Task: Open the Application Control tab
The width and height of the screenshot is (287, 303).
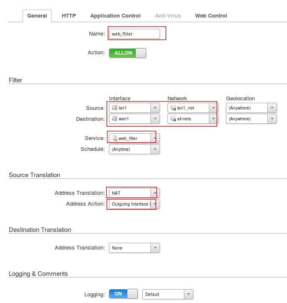Action: tap(115, 16)
